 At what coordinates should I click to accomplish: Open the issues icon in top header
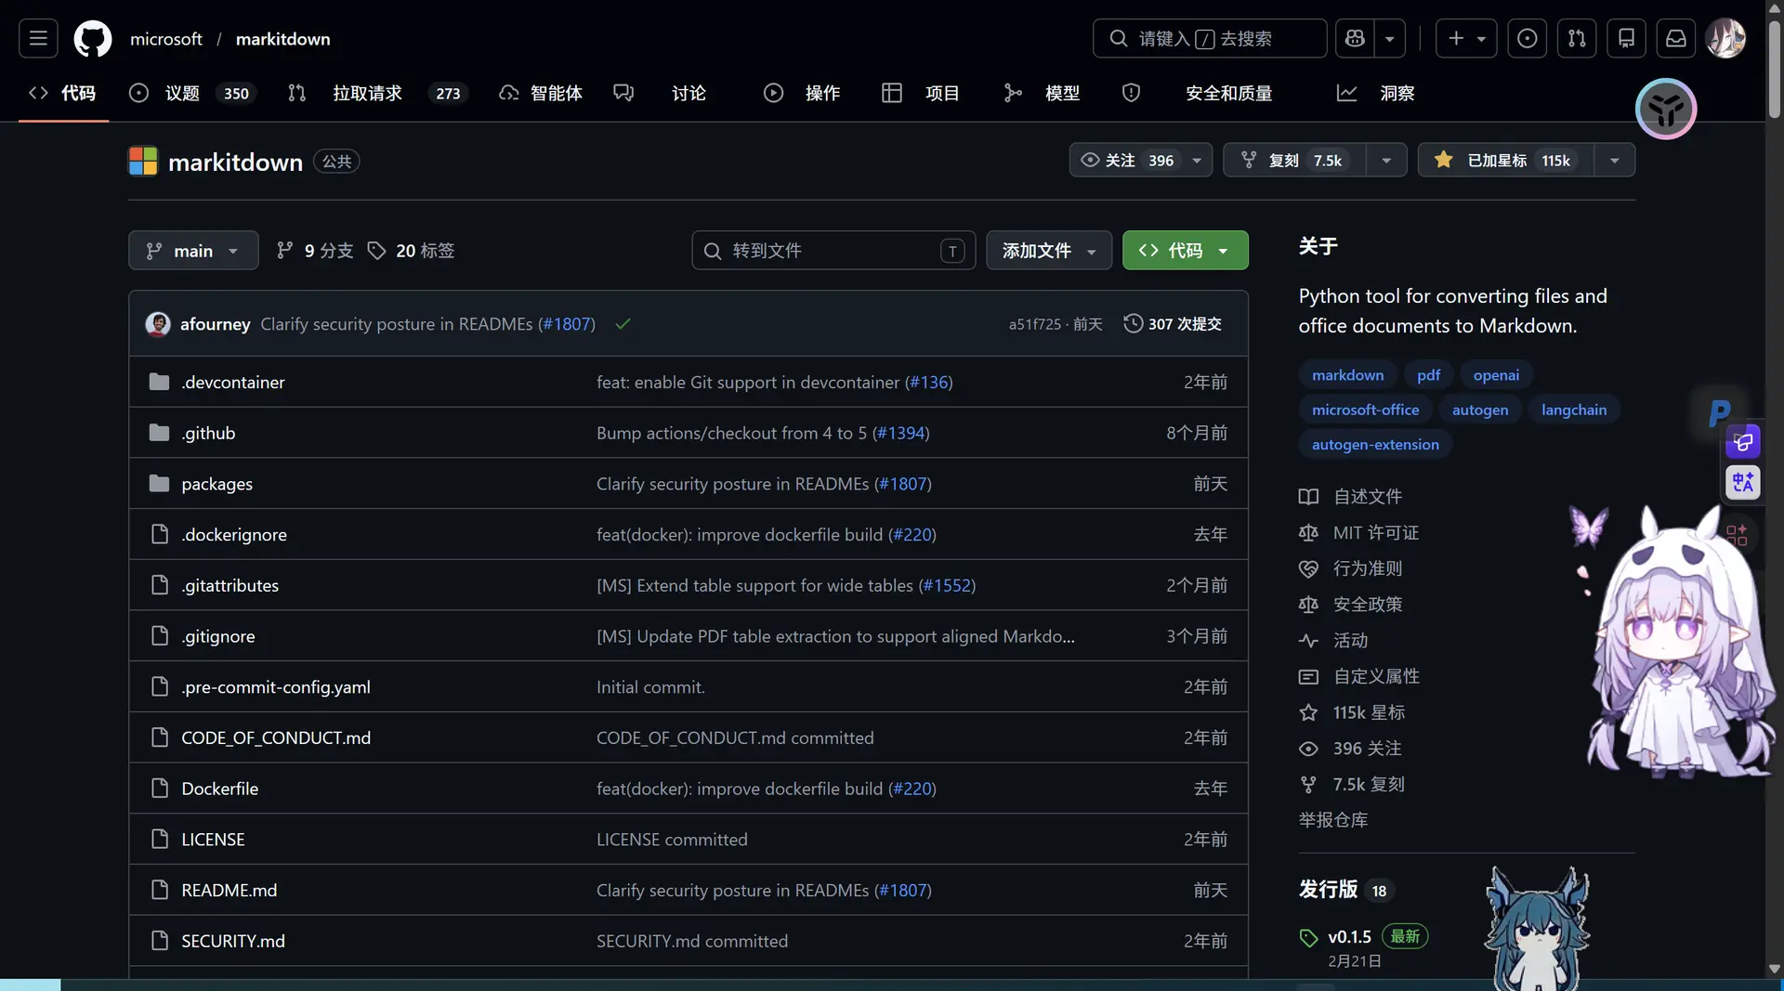coord(1527,38)
